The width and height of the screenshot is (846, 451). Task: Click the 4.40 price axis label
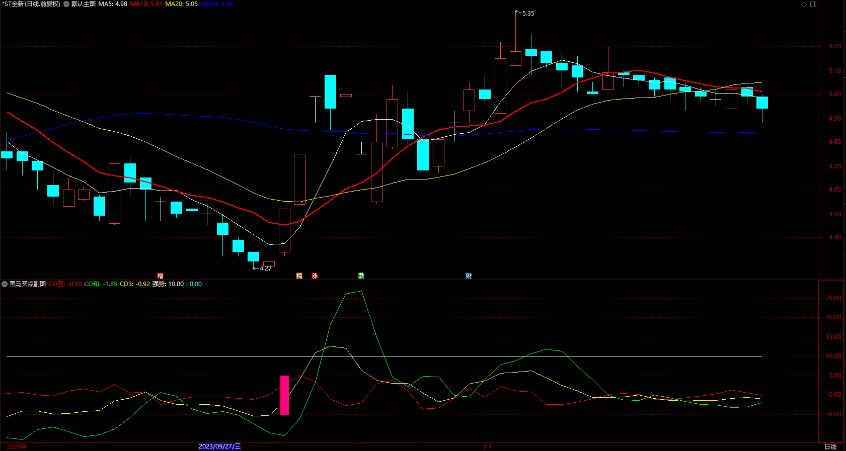coord(835,237)
